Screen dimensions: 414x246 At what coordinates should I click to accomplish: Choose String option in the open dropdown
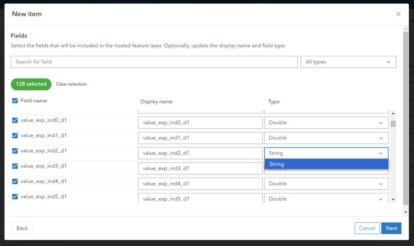coord(326,164)
